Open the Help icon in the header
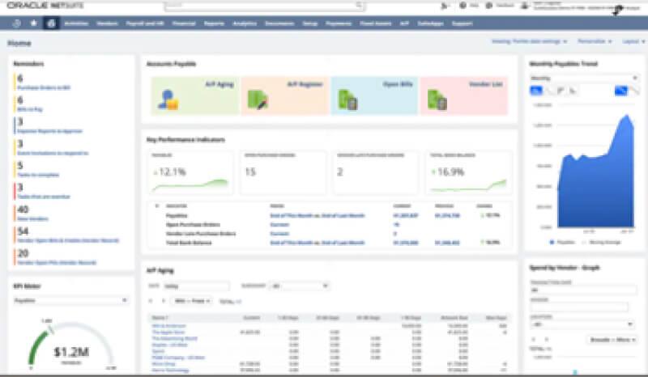Screen dimensions: 648x377 (463, 6)
